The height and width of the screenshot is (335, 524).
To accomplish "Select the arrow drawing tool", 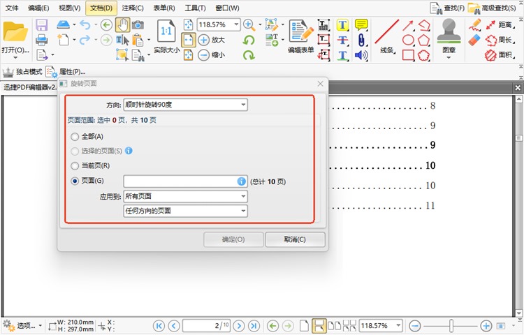I will click(x=408, y=25).
